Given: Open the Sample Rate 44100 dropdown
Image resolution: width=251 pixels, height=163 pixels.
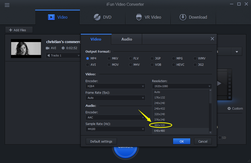Looking at the screenshot, I should [115, 129].
